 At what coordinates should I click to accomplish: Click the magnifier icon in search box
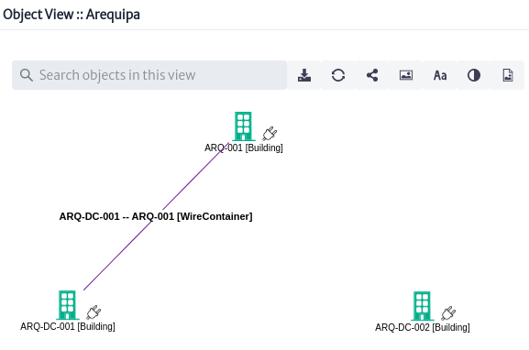(x=27, y=75)
